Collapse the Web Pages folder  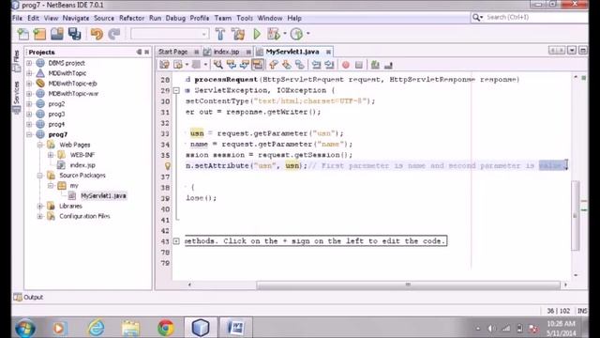coord(39,145)
